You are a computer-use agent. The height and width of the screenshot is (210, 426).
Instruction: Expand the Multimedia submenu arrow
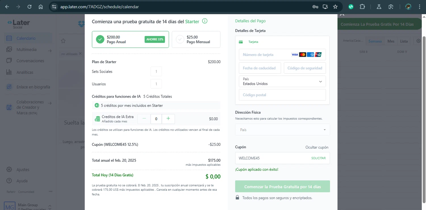pyautogui.click(x=50, y=51)
